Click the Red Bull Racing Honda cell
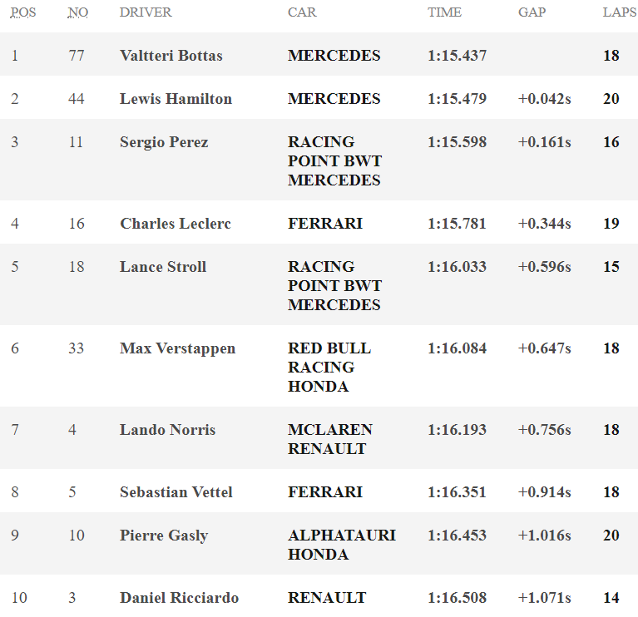Viewport: 638px width, 617px height. [329, 368]
